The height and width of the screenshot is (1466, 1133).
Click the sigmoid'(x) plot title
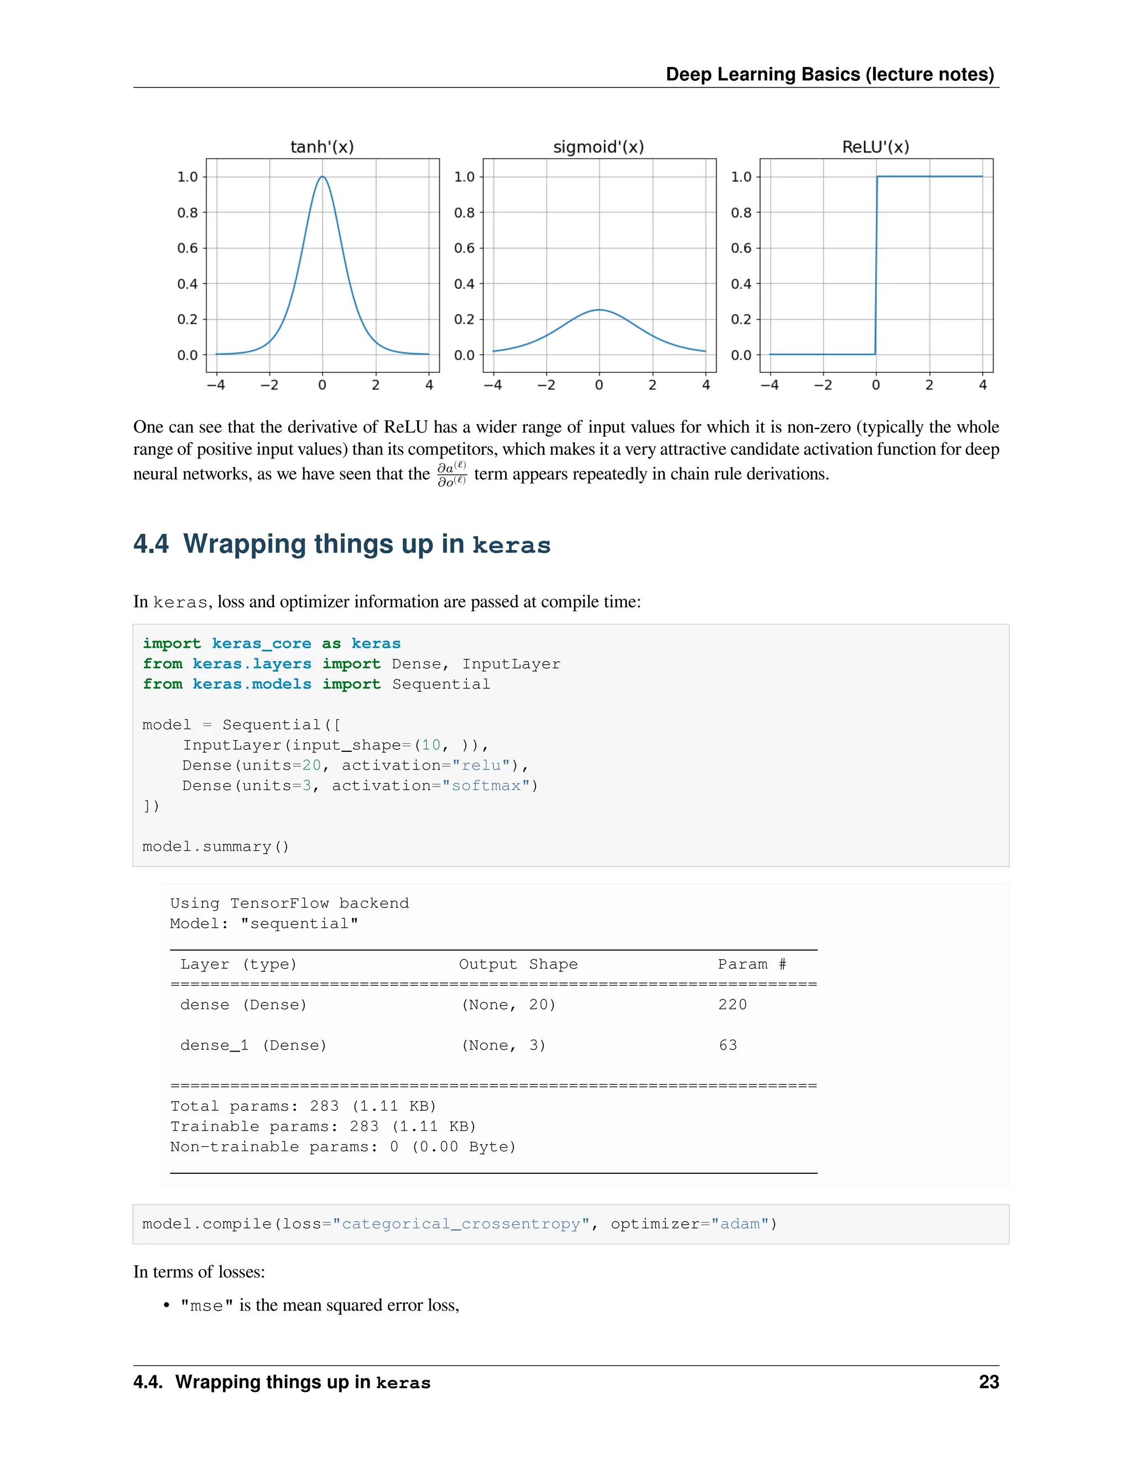599,147
